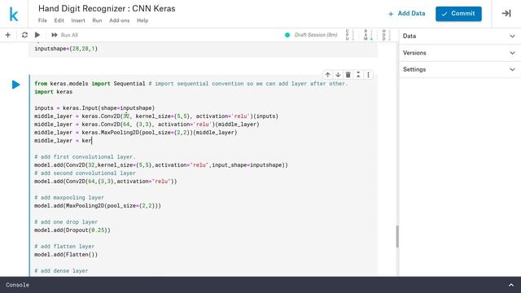Viewport: 521px width, 293px height.
Task: Restart session with the refresh icon
Action: click(x=24, y=35)
